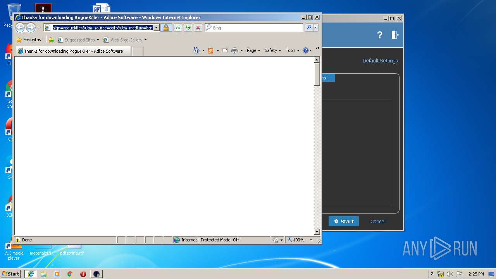
Task: Launch Chrome from the taskbar
Action: 70,274
